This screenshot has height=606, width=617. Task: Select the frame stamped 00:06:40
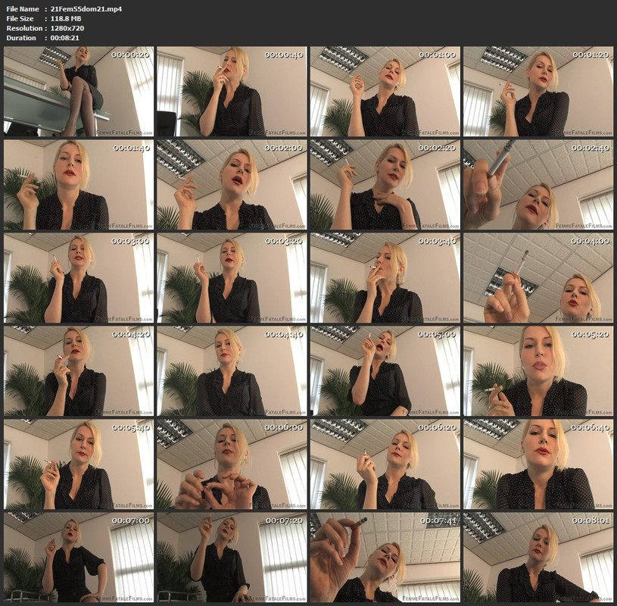(538, 464)
